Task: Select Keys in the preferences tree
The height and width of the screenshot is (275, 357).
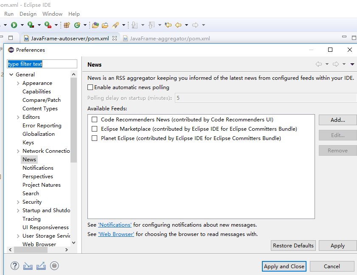Action: (x=28, y=143)
